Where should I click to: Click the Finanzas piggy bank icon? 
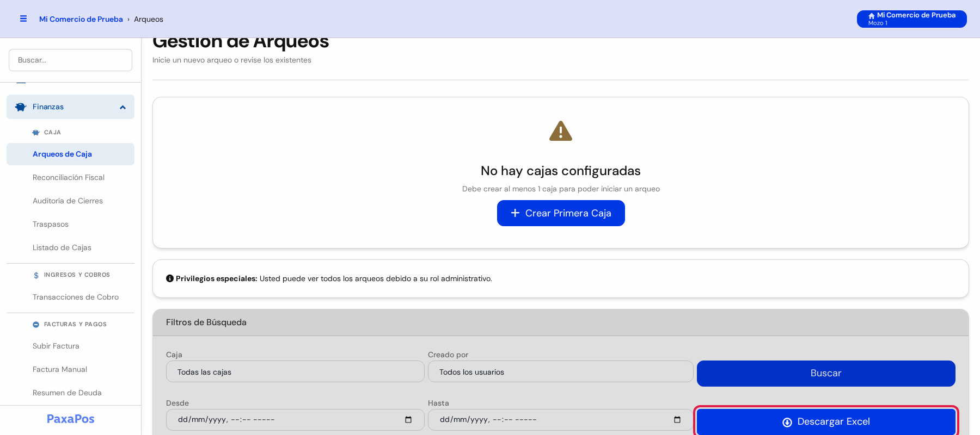click(x=21, y=107)
